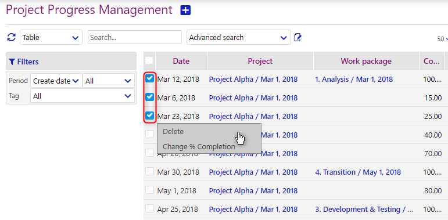Uncheck the Mar 23, 2018 row checkbox
The image size is (448, 220).
click(150, 116)
